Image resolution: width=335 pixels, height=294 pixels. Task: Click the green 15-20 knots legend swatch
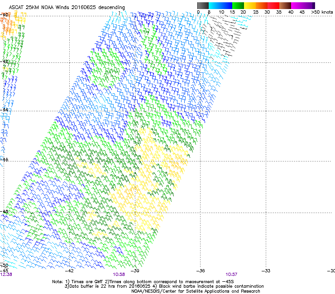(x=238, y=5)
